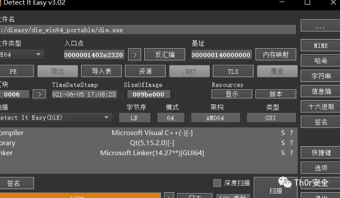Click the orange scan progress bar
The height and width of the screenshot is (198, 340).
(80, 196)
